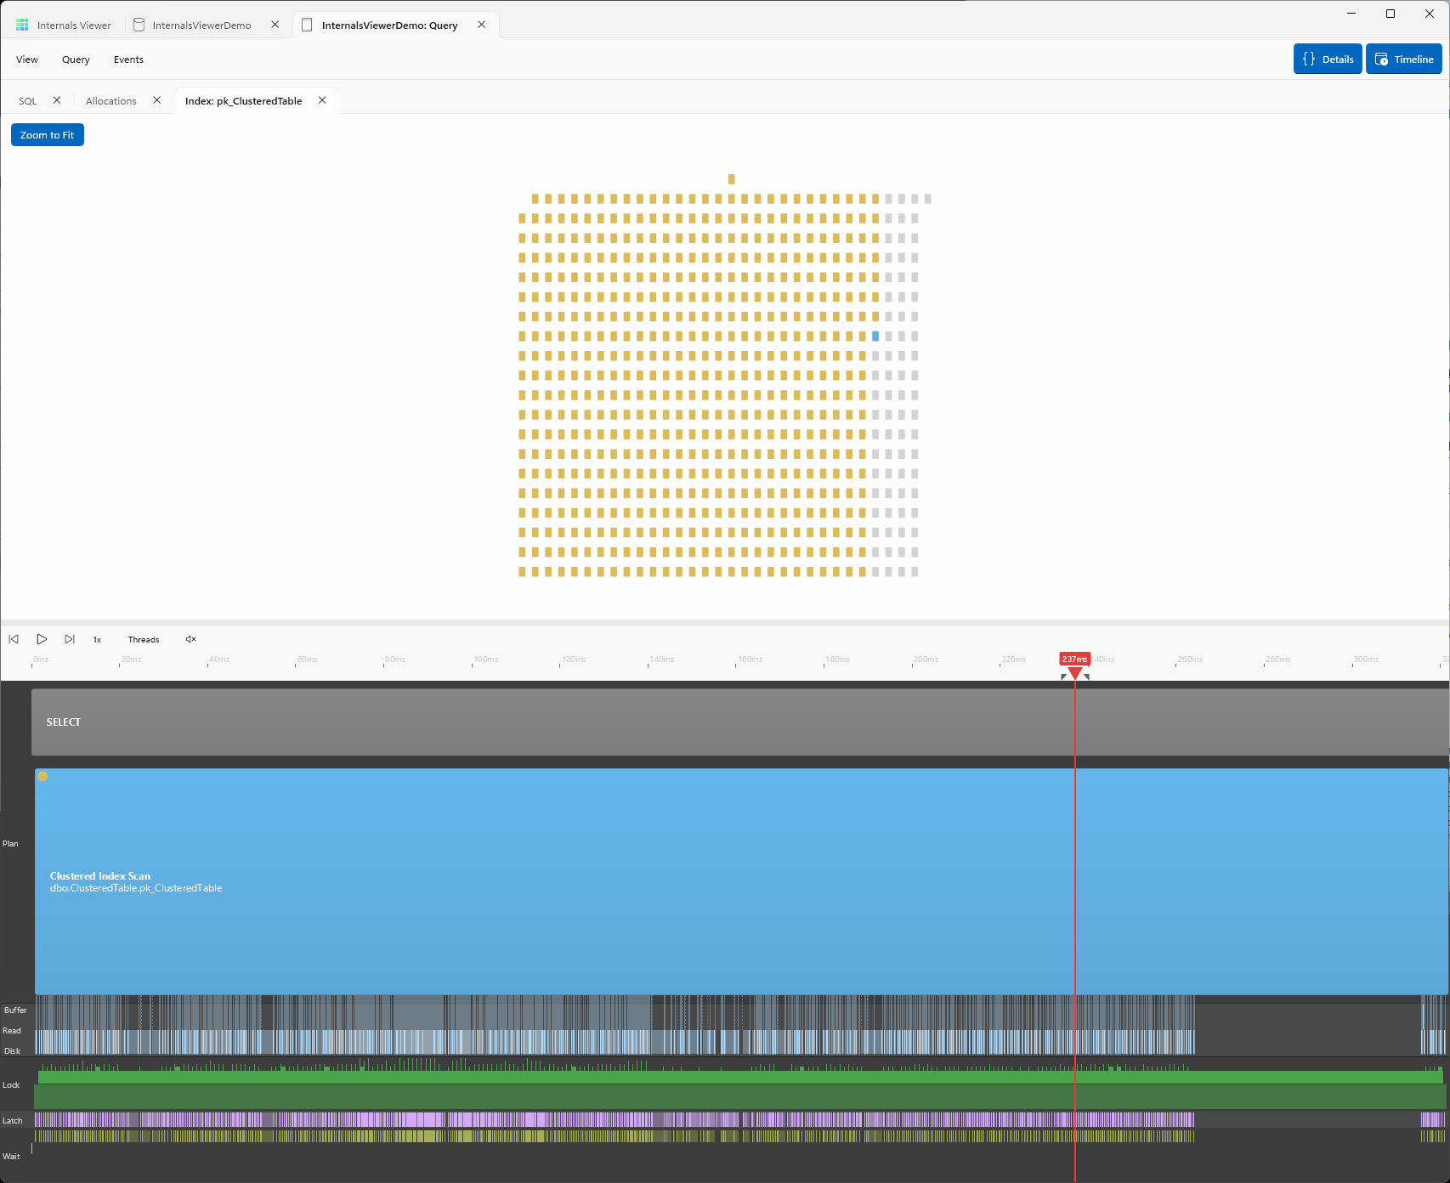Skip playback to the start
The image size is (1450, 1183).
(x=14, y=639)
